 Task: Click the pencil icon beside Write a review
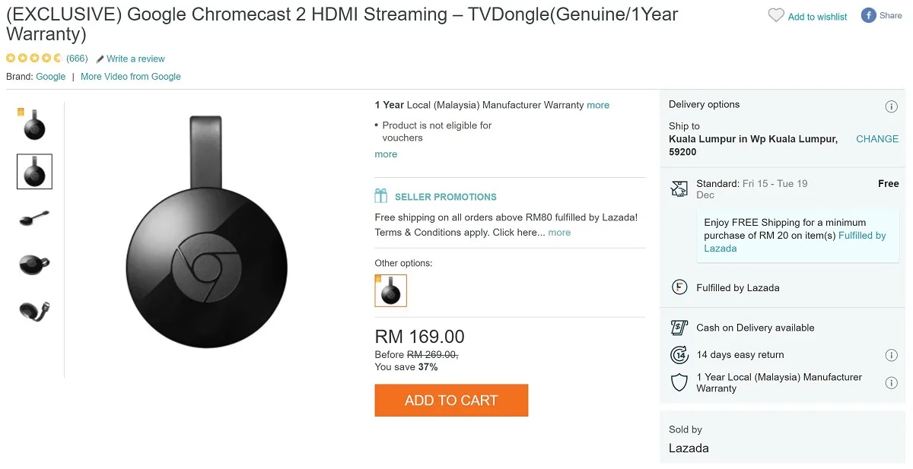click(x=100, y=59)
